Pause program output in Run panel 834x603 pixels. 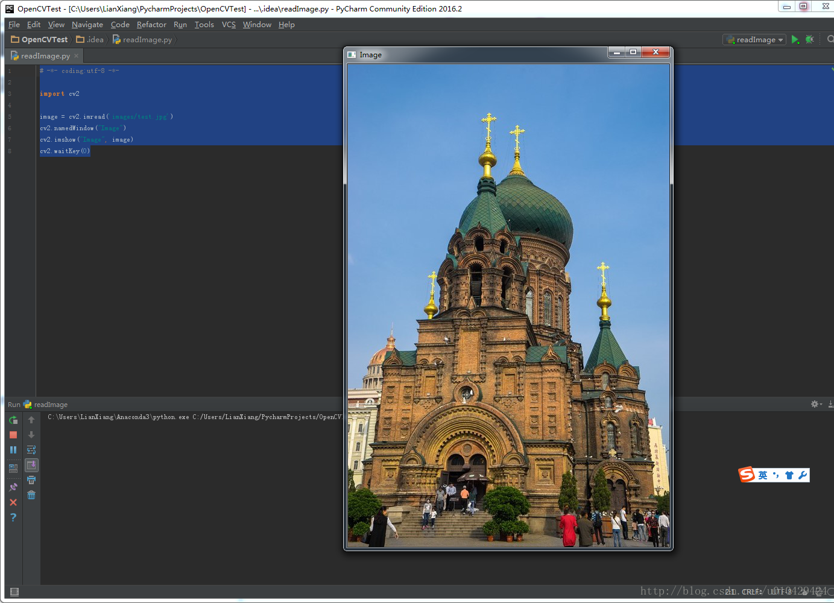13,450
